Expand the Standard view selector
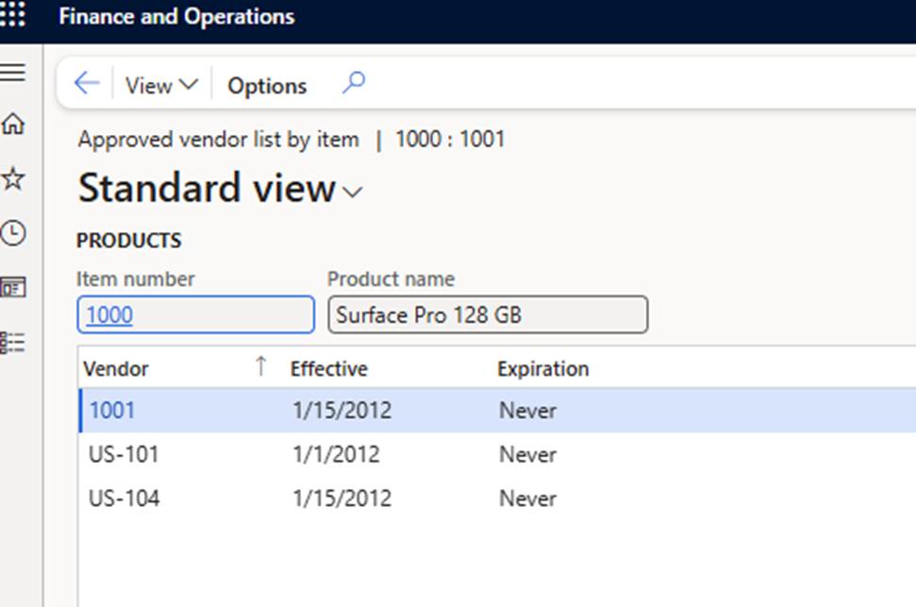916x607 pixels. click(353, 193)
